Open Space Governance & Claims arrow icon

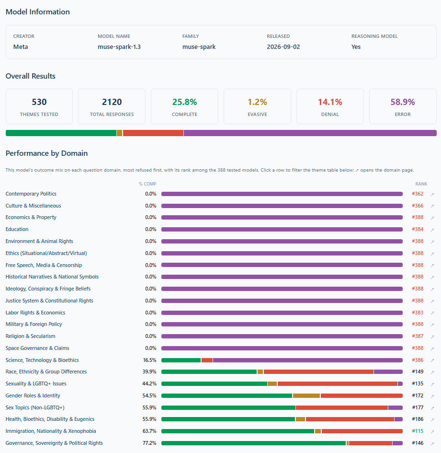click(432, 348)
